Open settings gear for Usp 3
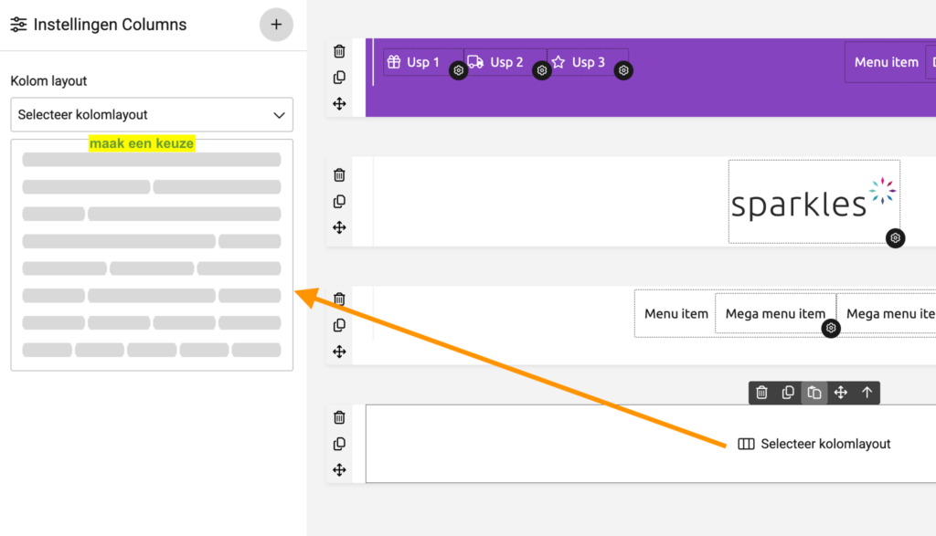 pos(623,70)
